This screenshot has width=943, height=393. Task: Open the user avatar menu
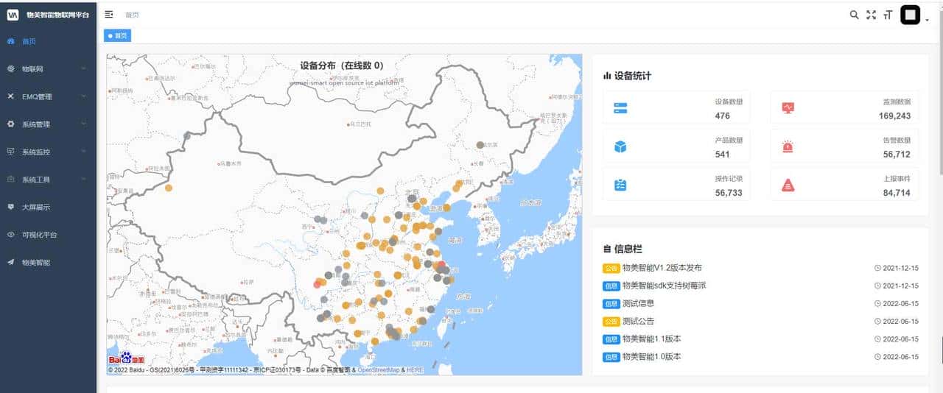[x=911, y=15]
